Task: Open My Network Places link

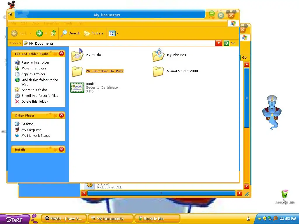Action: [36, 136]
